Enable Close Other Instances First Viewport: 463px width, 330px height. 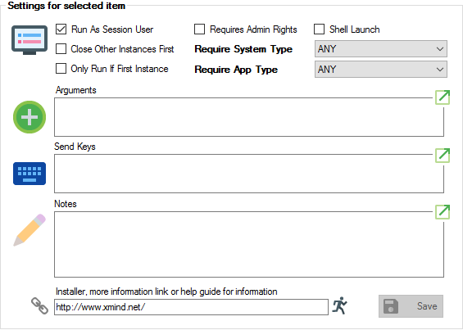(x=61, y=48)
